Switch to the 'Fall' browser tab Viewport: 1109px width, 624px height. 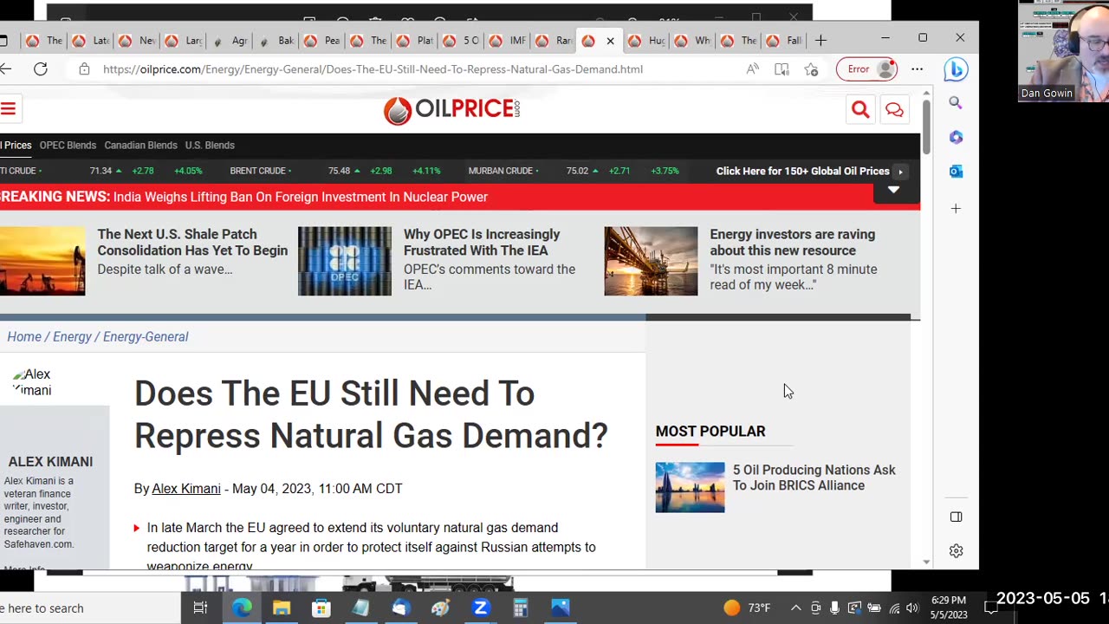[x=784, y=41]
